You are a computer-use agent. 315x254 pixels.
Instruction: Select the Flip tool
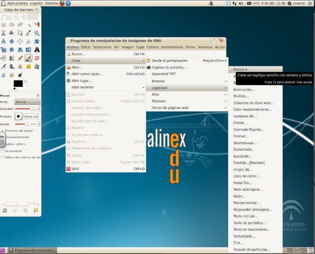point(29,50)
